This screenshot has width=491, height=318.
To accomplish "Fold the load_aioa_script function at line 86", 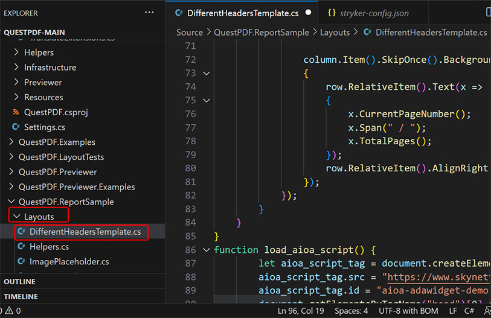I will pyautogui.click(x=207, y=250).
